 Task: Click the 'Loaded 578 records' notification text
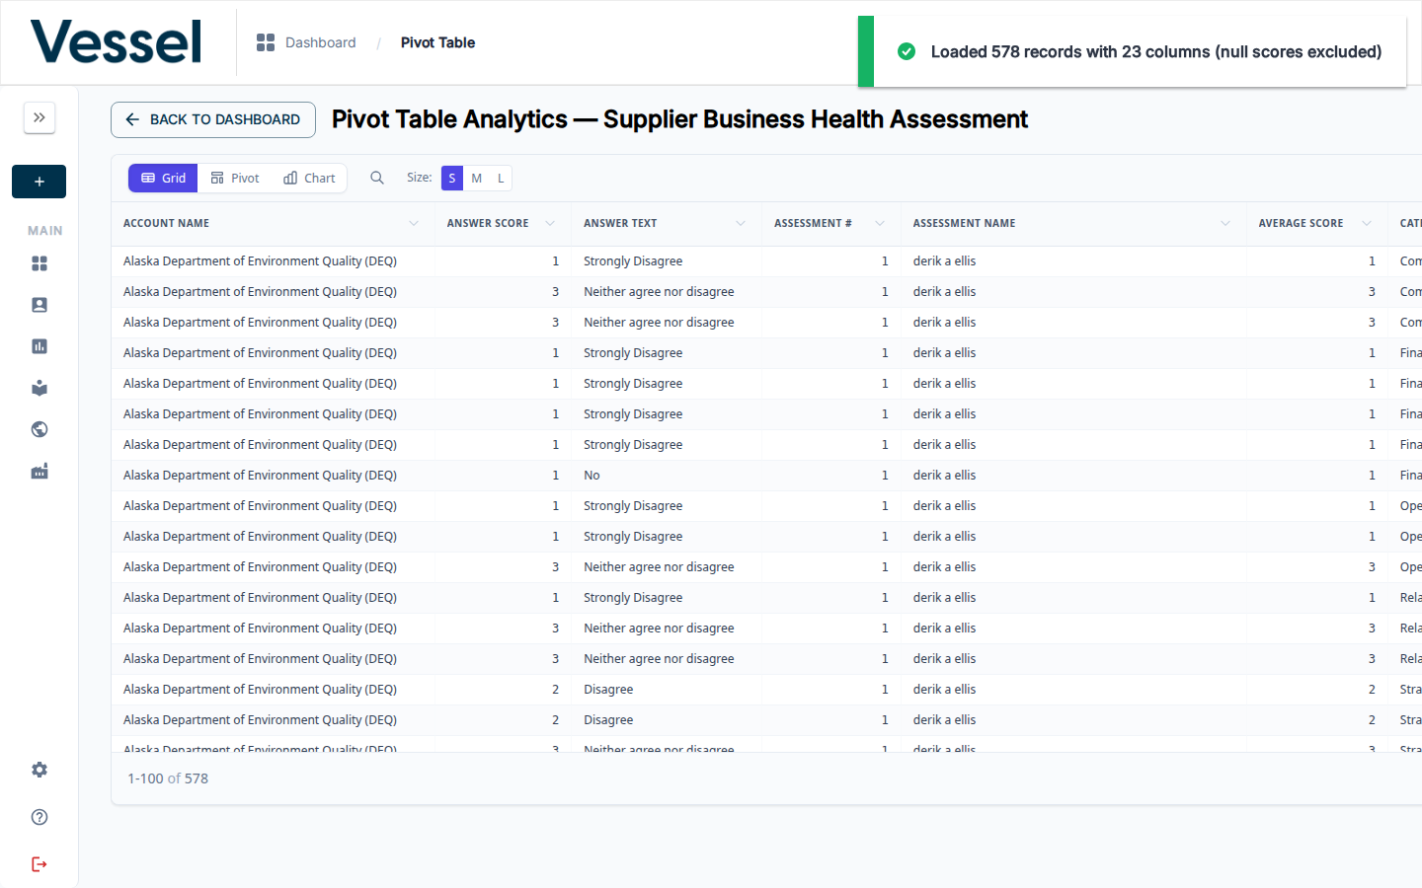(1155, 52)
